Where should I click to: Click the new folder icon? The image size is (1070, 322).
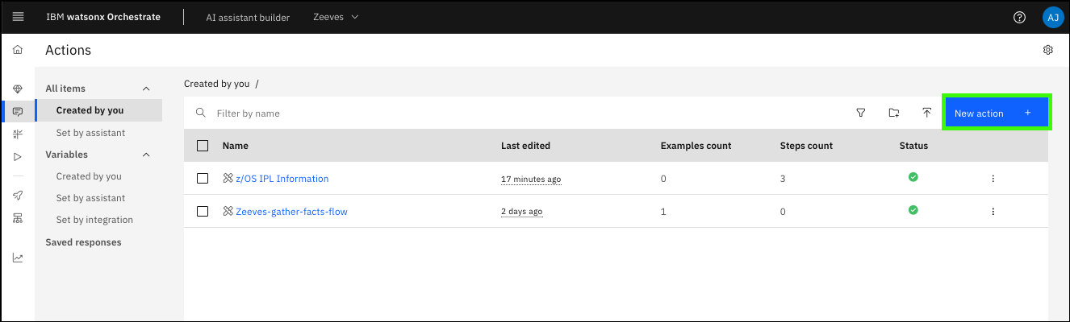894,114
